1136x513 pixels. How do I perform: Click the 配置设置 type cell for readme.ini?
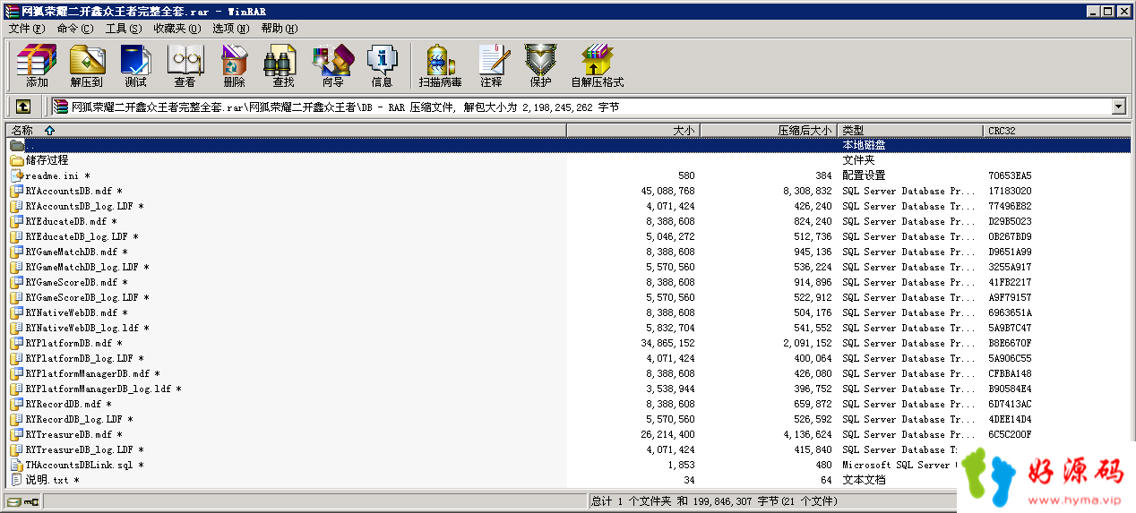coord(864,175)
